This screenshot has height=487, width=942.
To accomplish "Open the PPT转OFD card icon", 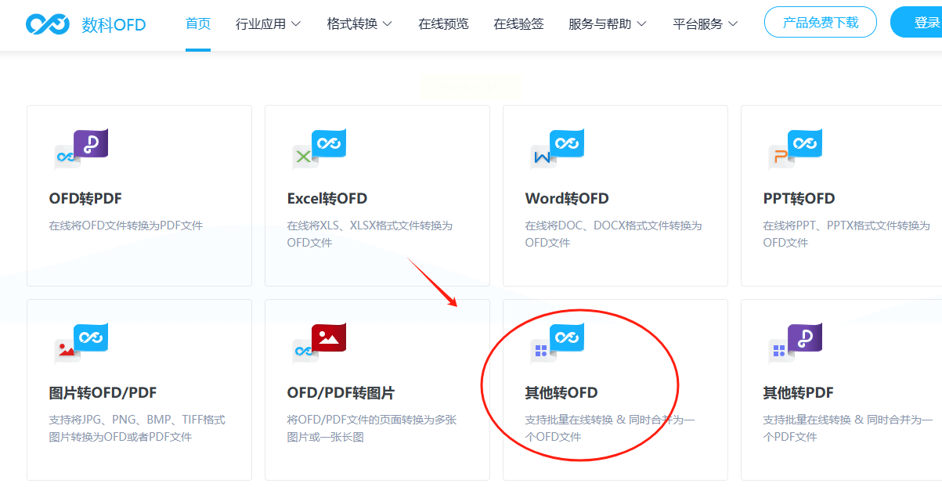I will tap(795, 149).
